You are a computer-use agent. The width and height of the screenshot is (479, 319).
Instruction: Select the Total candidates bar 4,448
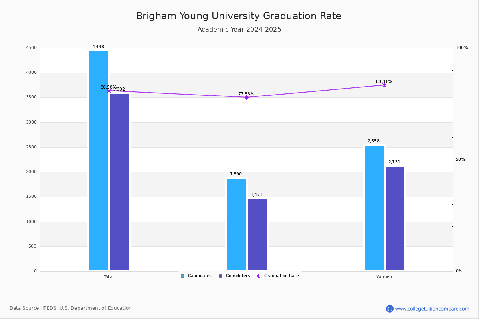click(x=99, y=161)
